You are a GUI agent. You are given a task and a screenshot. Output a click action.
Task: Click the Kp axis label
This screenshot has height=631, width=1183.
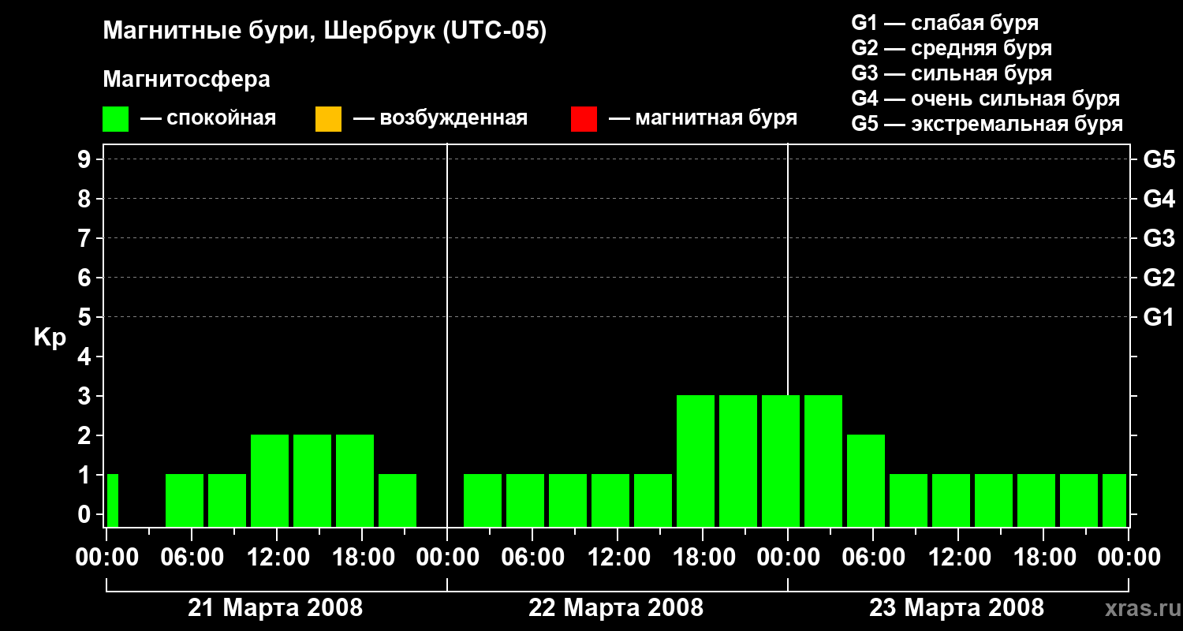(x=50, y=338)
